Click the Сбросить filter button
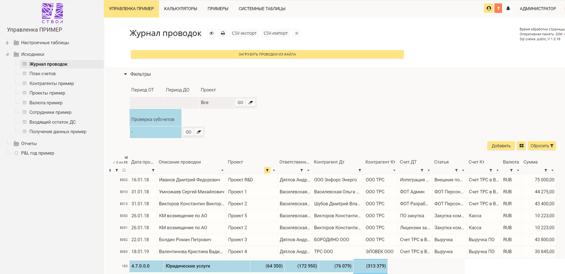Image resolution: width=565 pixels, height=274 pixels. tap(542, 146)
